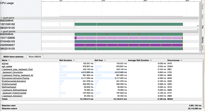Click the _backward_FullyConnected link
205x111 pixels.
click(14, 93)
